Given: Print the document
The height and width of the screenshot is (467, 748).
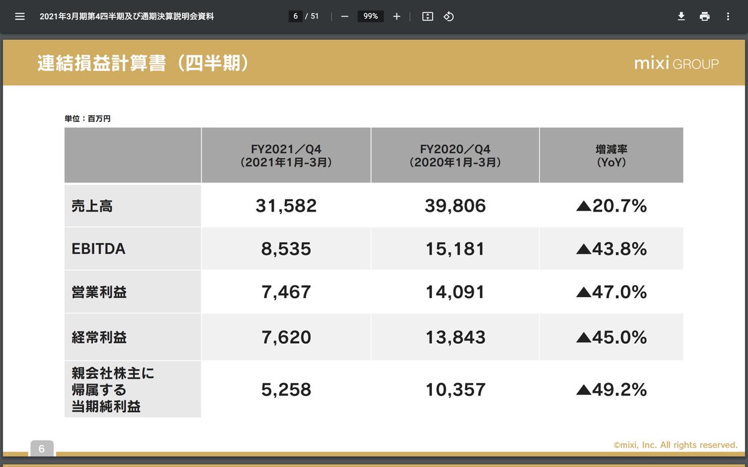Looking at the screenshot, I should tap(704, 16).
